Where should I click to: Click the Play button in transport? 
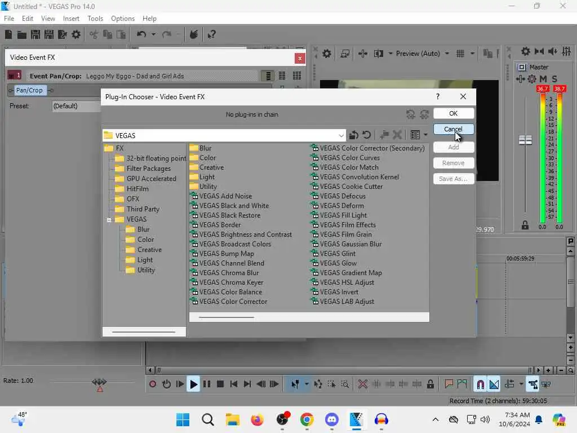tap(193, 385)
